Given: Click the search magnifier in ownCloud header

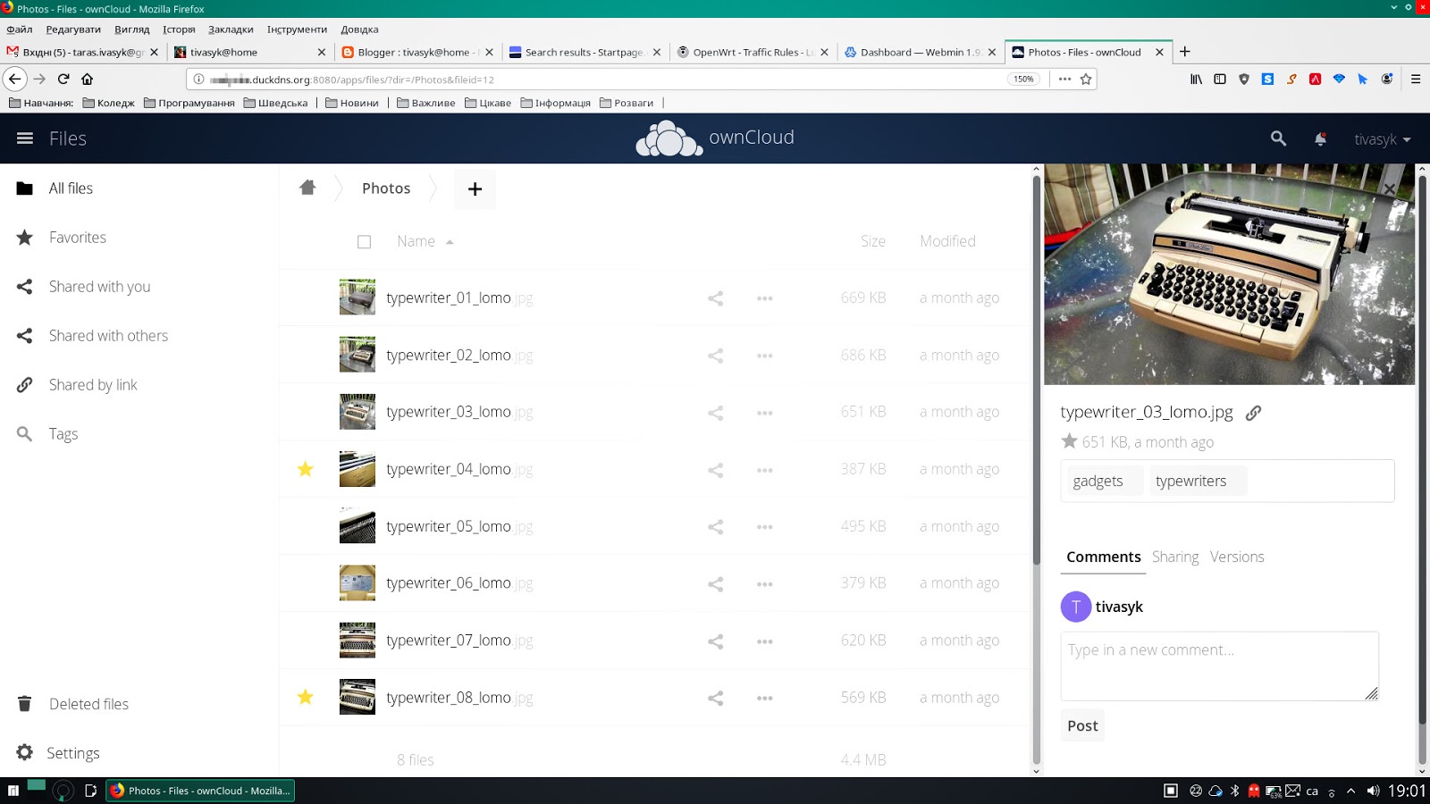Looking at the screenshot, I should point(1278,138).
